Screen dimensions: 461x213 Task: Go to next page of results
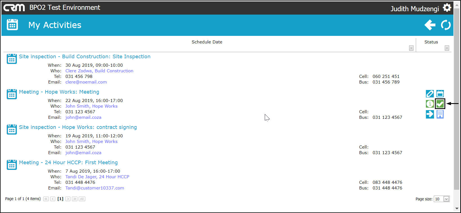(68, 199)
